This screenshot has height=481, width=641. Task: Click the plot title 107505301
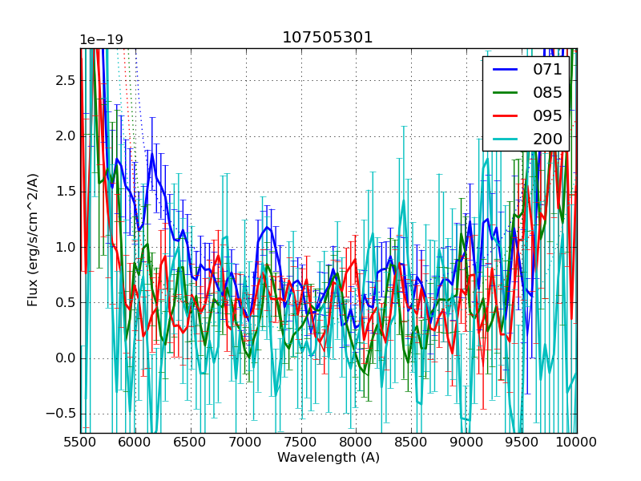328,38
